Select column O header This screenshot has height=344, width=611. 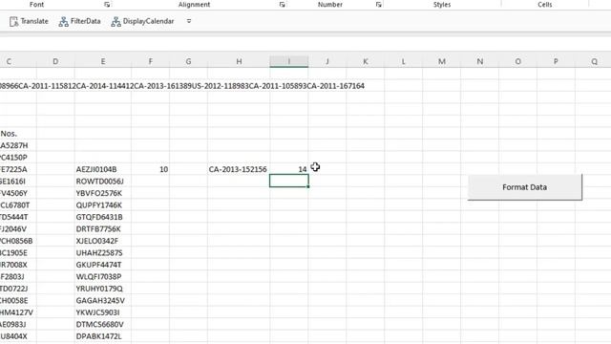(x=518, y=61)
